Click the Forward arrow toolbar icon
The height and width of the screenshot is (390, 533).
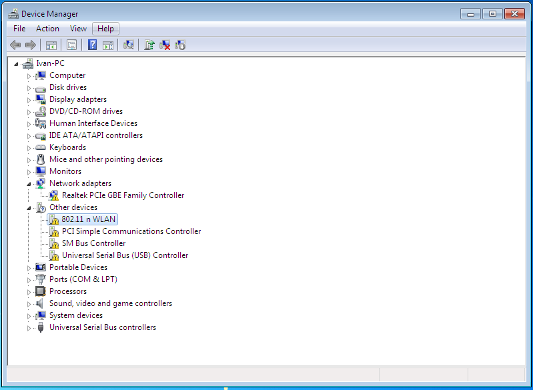coord(31,45)
